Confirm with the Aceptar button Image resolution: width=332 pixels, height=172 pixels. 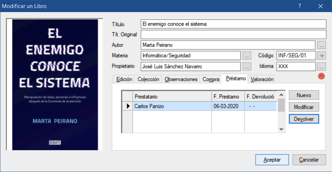coord(272,160)
